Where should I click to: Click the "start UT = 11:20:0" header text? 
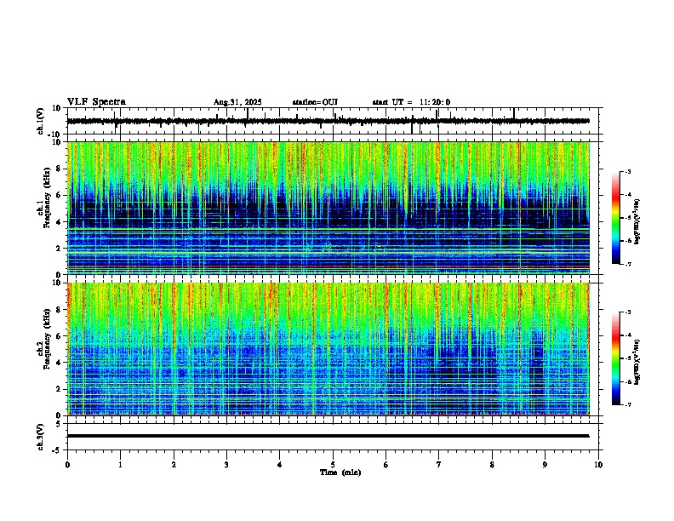411,102
